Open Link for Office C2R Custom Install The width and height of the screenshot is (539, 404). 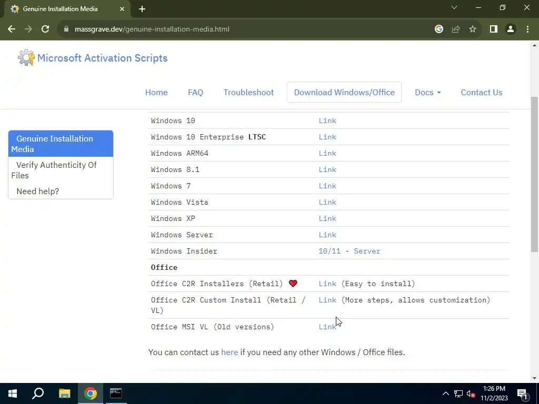tap(327, 300)
